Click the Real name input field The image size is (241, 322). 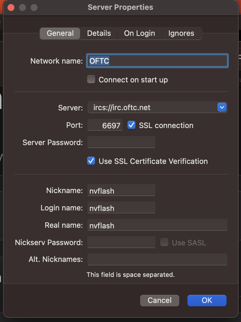tap(157, 225)
